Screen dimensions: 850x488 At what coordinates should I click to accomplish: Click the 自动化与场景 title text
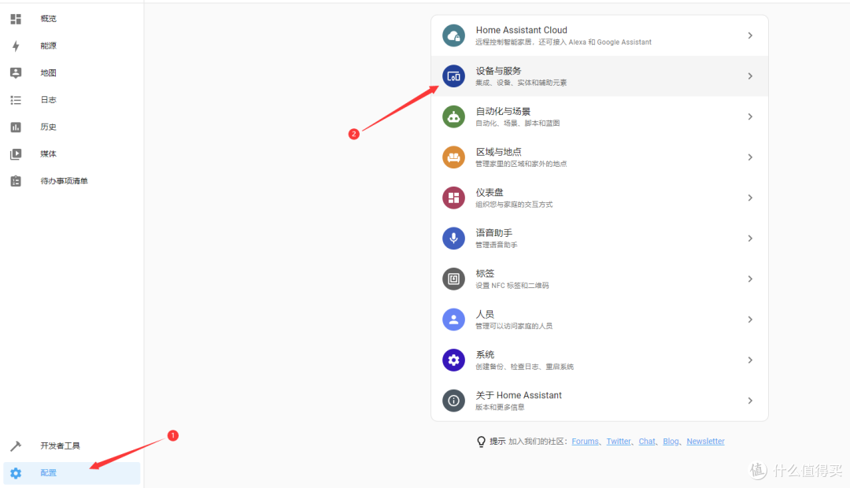503,111
